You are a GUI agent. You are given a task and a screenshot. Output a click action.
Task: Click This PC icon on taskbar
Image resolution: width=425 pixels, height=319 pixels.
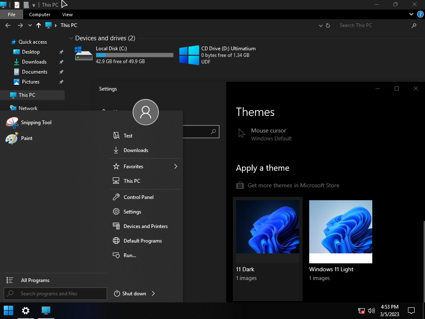[46, 311]
